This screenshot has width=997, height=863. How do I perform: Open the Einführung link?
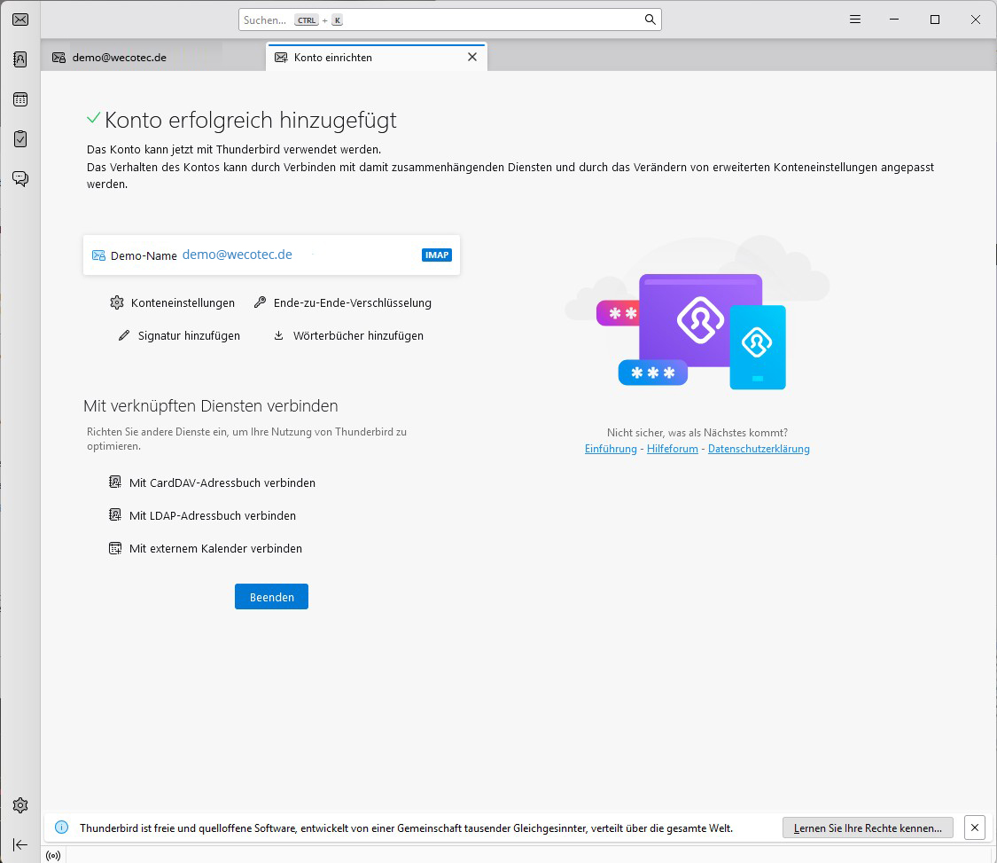click(611, 449)
